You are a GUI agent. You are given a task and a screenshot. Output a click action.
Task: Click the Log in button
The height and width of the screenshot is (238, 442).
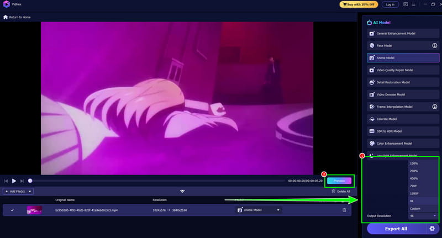(390, 4)
